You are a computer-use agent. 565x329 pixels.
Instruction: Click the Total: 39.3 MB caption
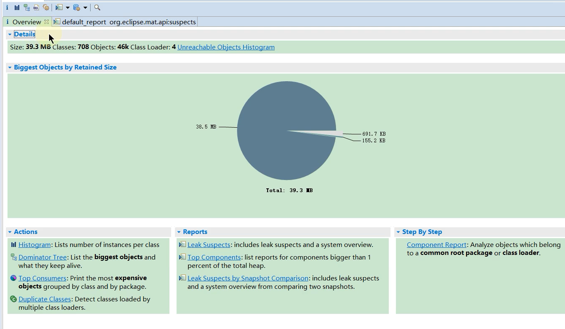tap(289, 190)
